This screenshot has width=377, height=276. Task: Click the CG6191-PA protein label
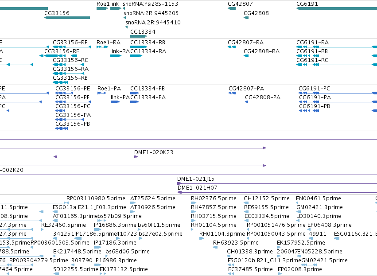pos(315,97)
